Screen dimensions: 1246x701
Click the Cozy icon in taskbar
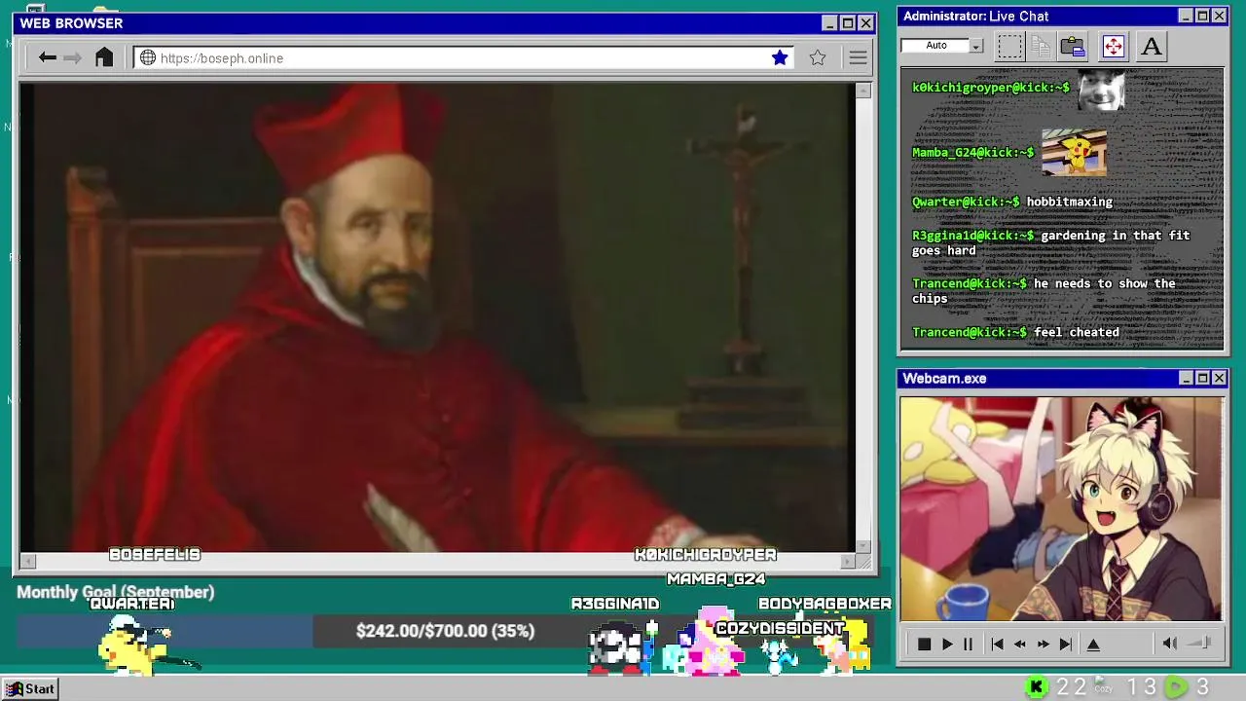coord(1103,686)
